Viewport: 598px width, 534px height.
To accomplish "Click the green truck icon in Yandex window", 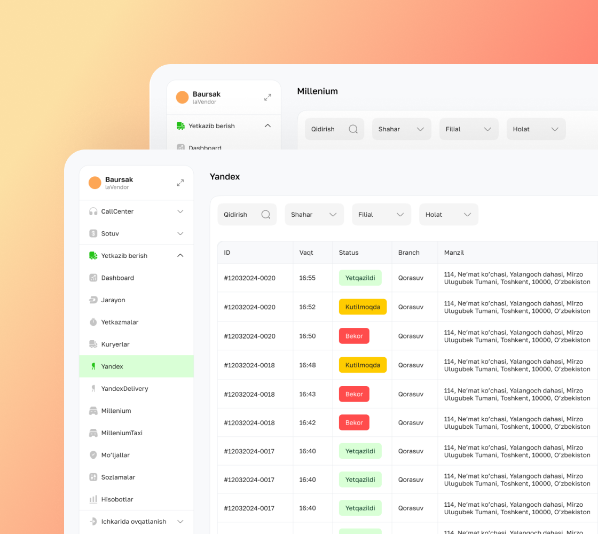I will [x=93, y=256].
